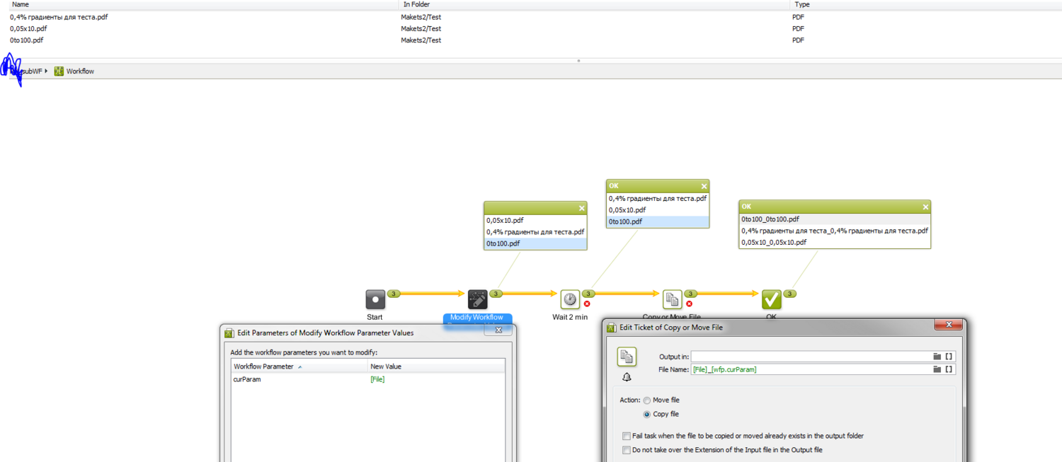Close the OK popup above the Wait node

click(704, 186)
